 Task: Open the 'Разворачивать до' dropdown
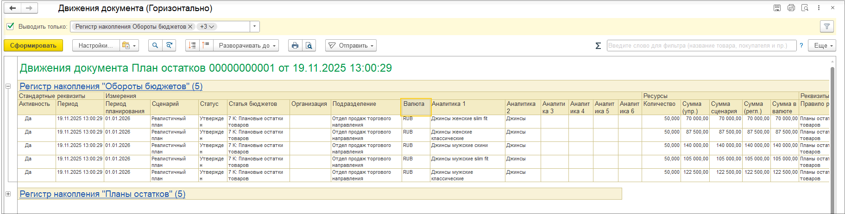click(247, 45)
